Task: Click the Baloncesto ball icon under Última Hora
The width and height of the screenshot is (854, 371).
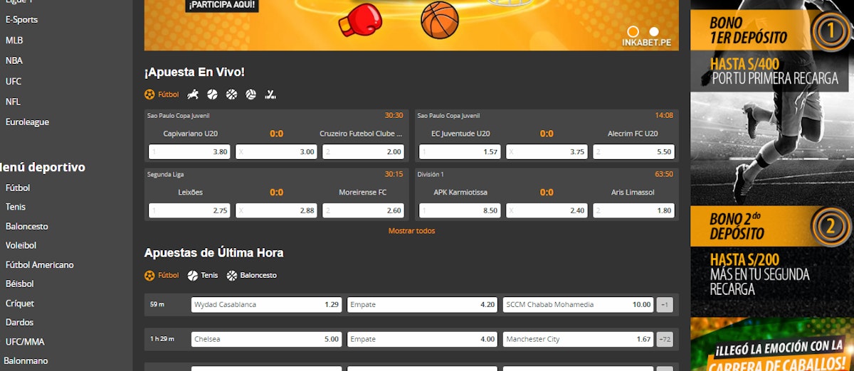Action: [x=231, y=276]
